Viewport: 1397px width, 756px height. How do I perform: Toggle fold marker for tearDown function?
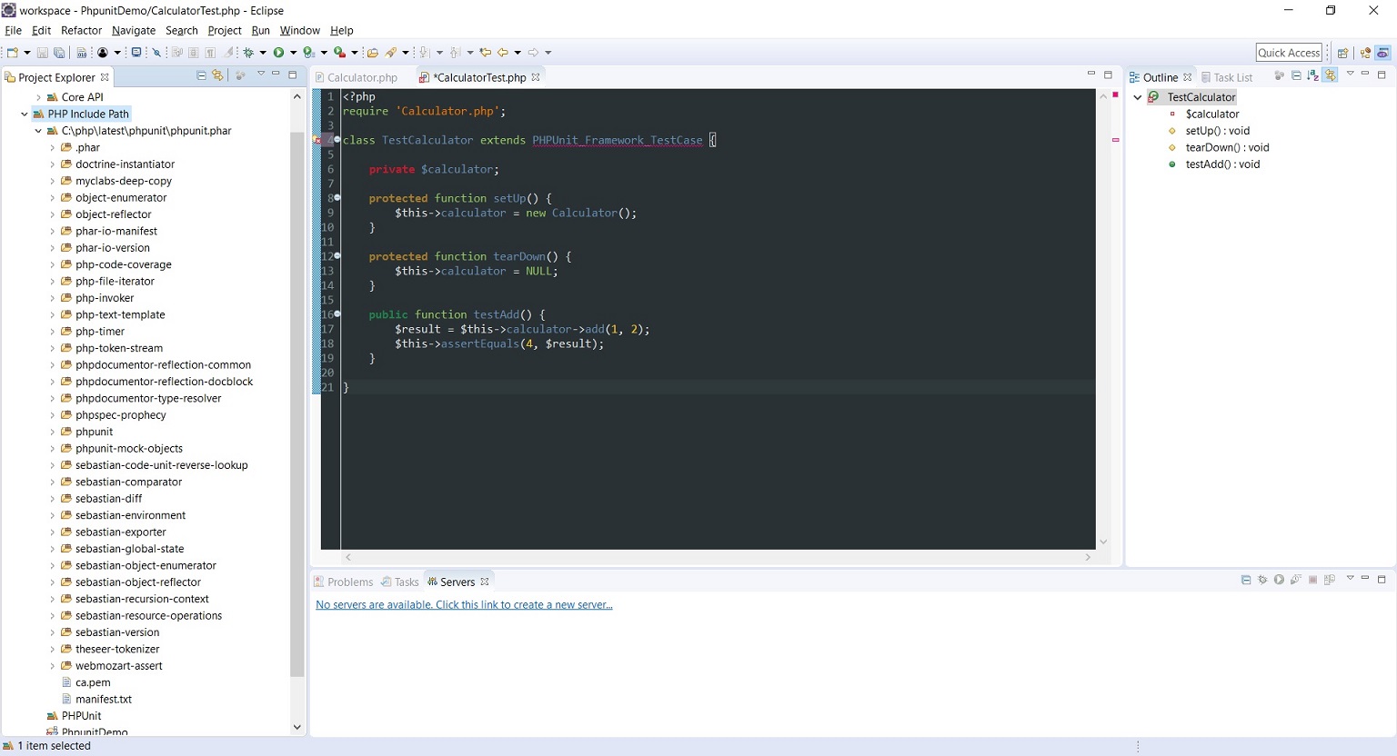[x=337, y=256]
